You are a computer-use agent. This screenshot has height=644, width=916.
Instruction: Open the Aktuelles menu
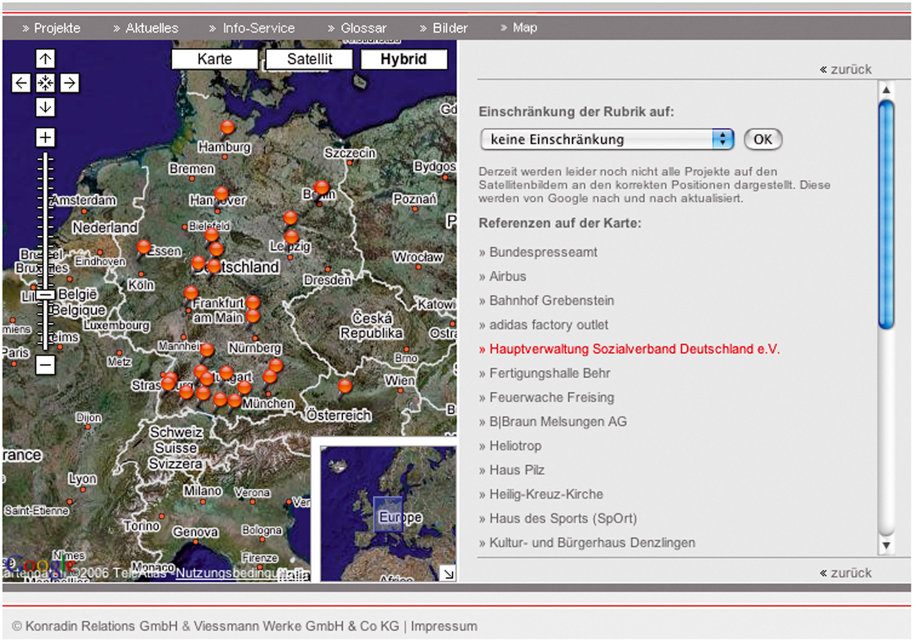click(x=145, y=28)
